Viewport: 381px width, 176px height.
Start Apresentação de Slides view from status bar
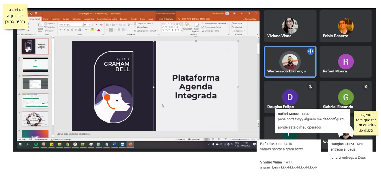tap(225, 139)
